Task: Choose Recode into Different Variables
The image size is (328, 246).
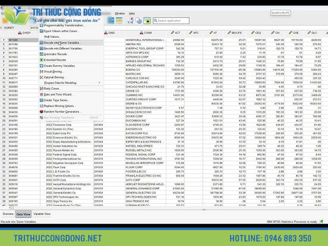Action: (x=71, y=48)
